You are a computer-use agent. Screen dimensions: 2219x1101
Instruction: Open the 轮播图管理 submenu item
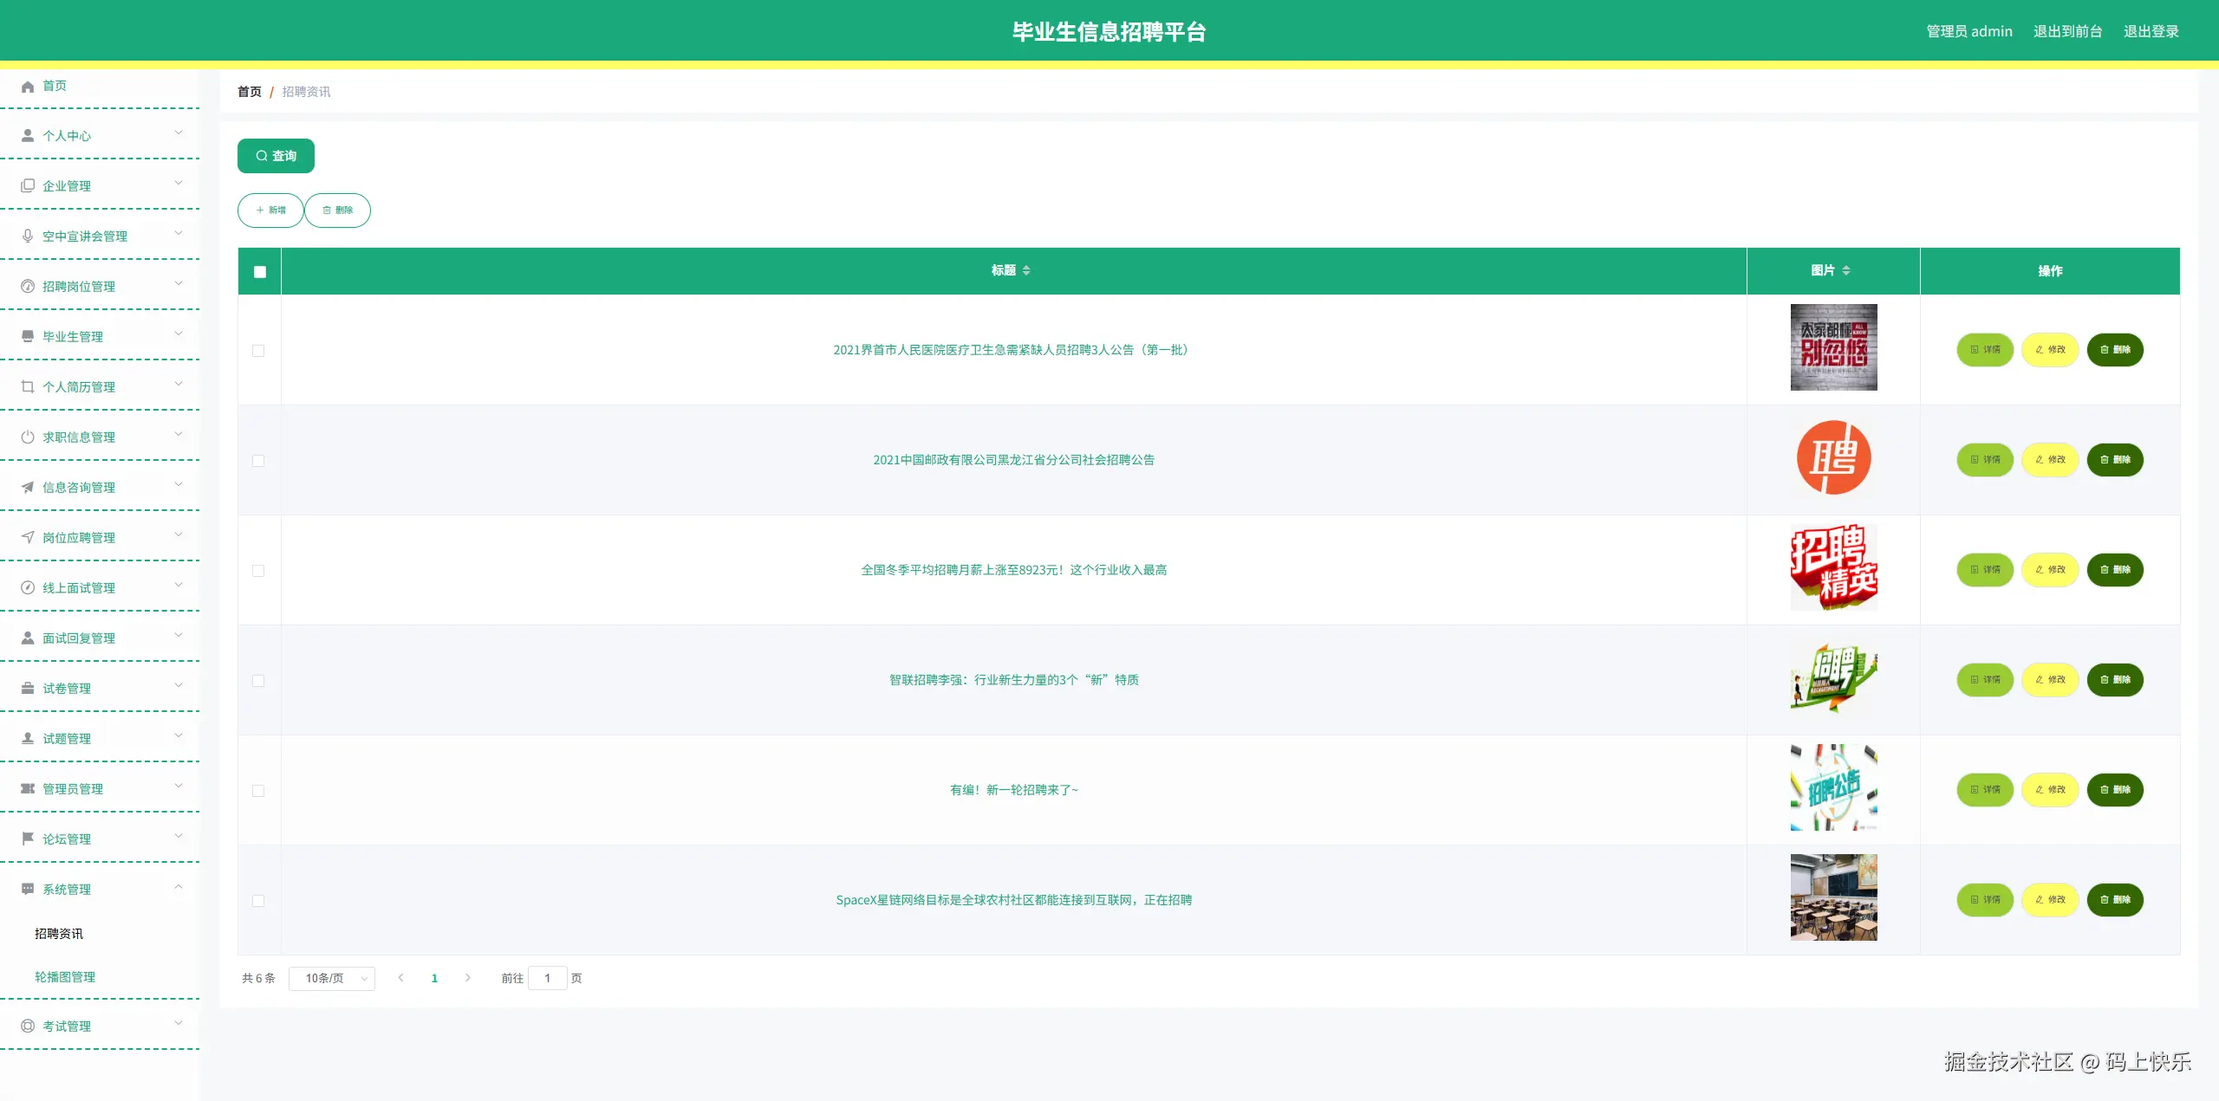65,976
